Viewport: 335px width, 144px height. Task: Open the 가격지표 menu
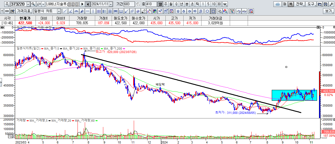24,11
